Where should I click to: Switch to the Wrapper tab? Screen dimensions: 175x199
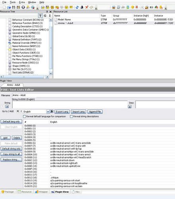tap(41, 192)
